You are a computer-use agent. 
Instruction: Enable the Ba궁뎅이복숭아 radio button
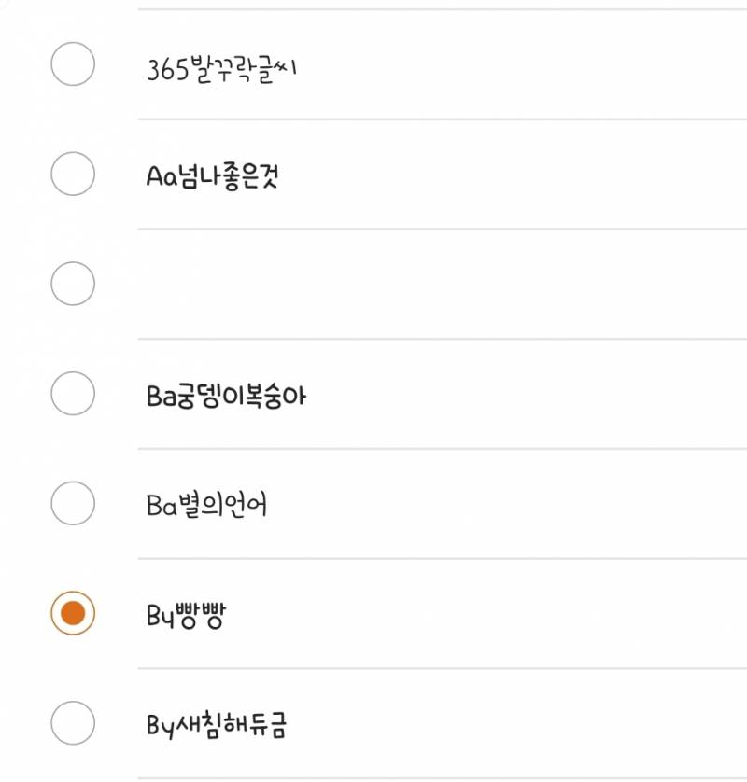[x=72, y=394]
